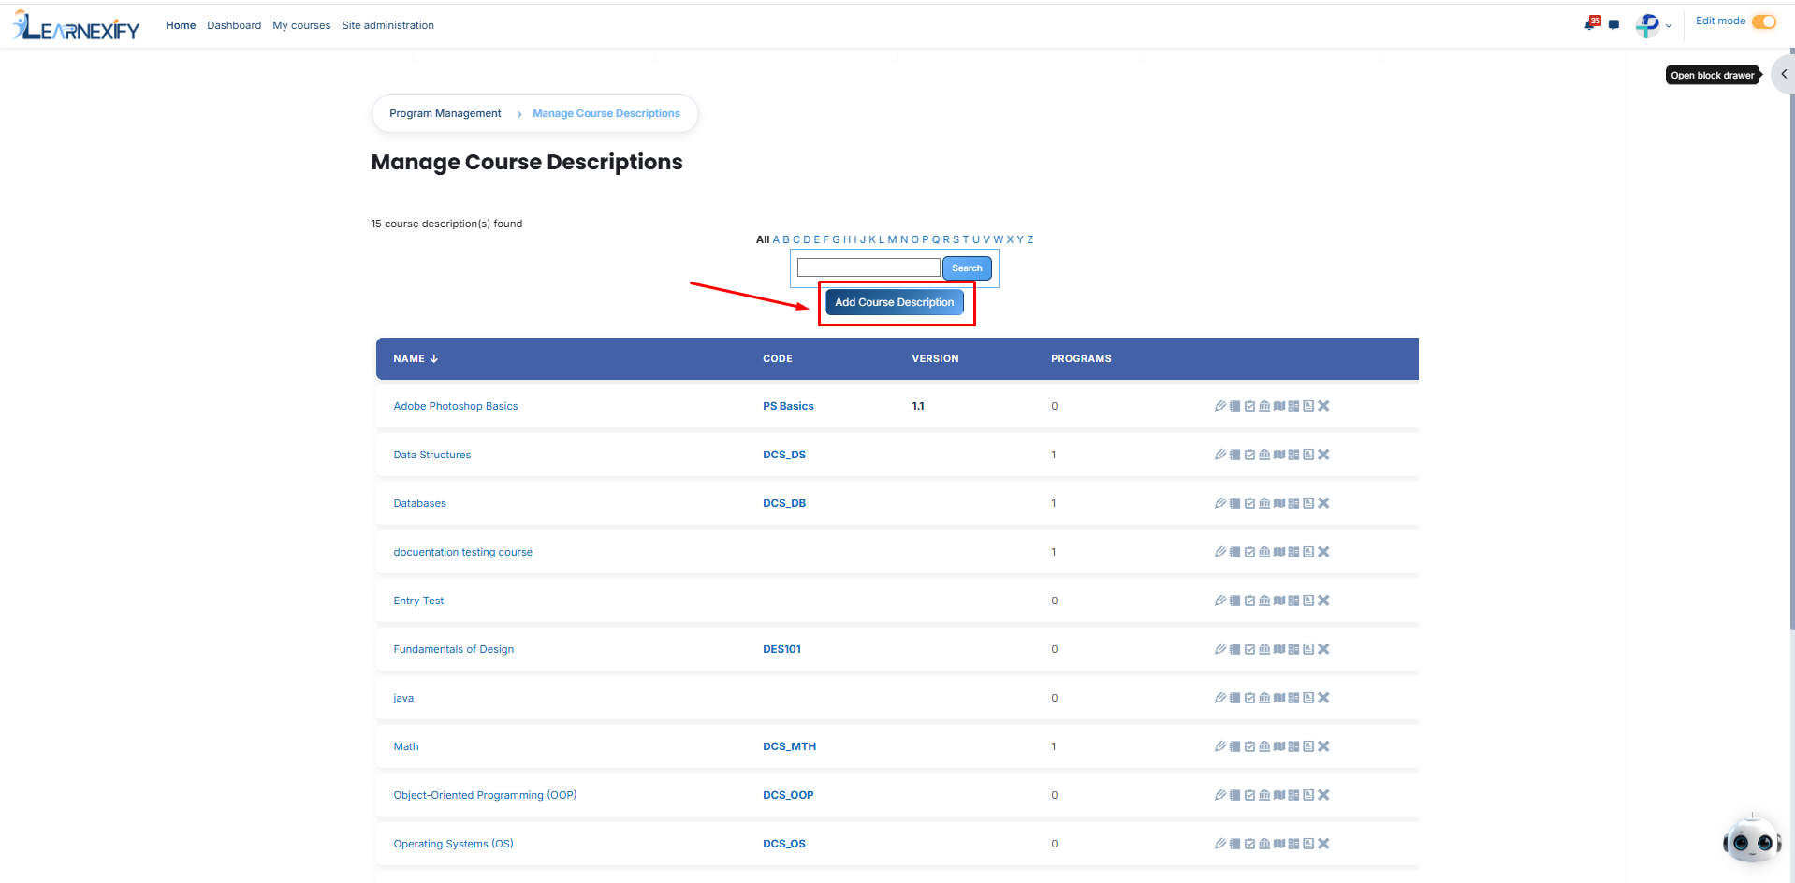Open the notifications bell with 35 badge

[1591, 23]
